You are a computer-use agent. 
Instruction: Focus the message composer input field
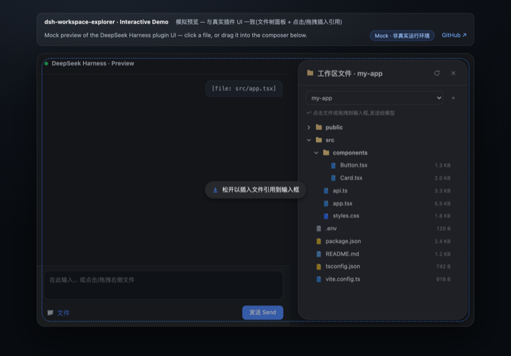coord(163,285)
